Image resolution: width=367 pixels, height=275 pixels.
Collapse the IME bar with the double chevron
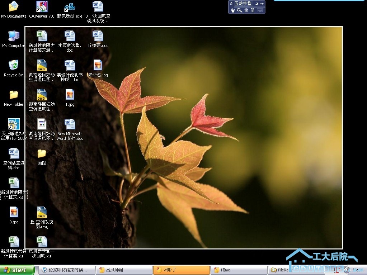tap(231, 4)
